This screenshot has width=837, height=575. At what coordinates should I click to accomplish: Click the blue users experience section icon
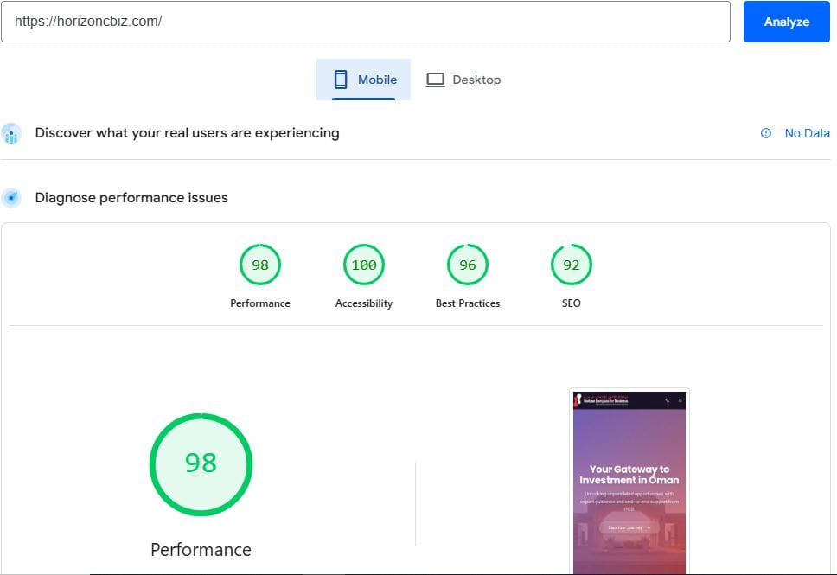tap(12, 133)
